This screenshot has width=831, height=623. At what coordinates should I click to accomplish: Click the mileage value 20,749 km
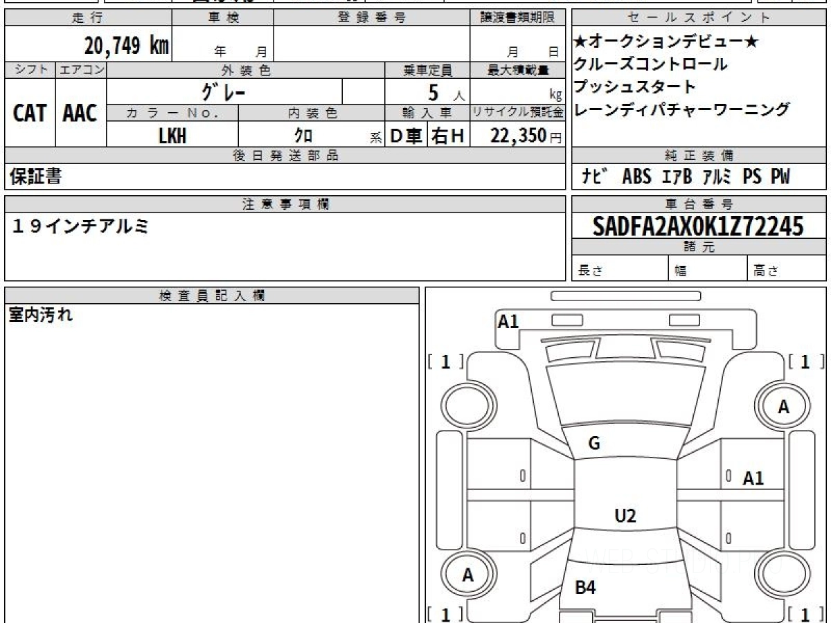pyautogui.click(x=127, y=46)
